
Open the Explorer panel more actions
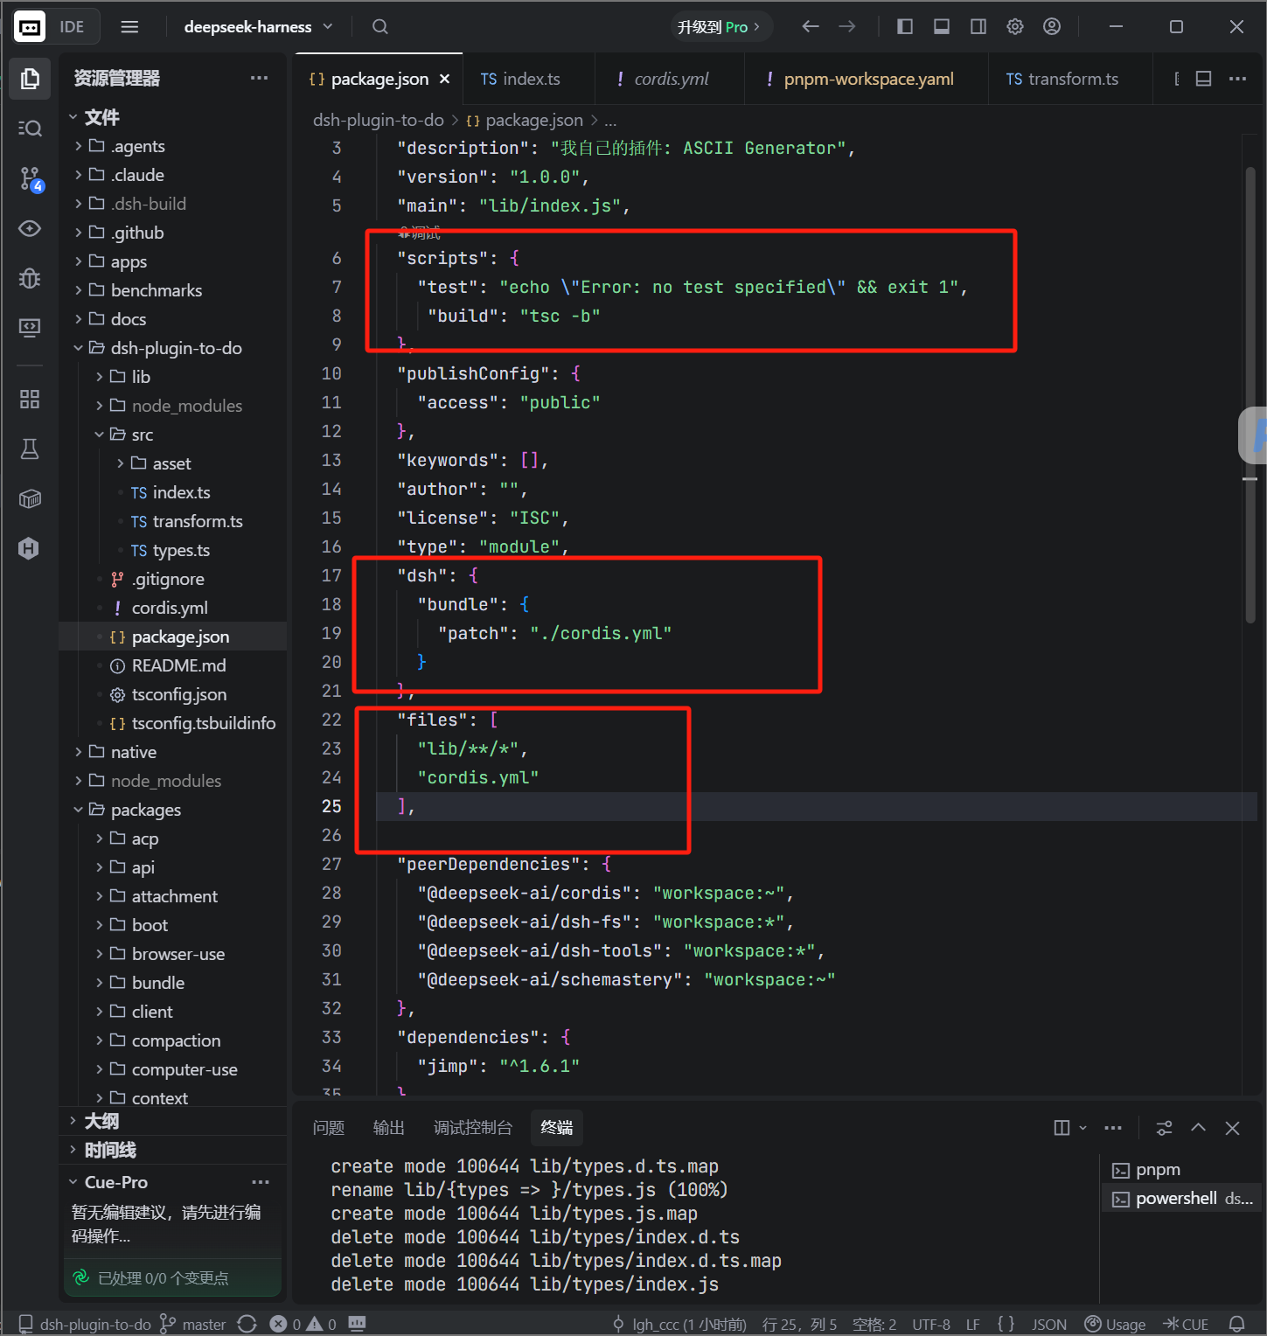[x=259, y=78]
